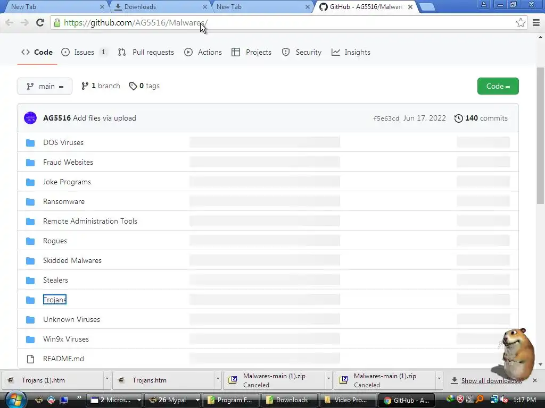Image resolution: width=545 pixels, height=408 pixels.
Task: Open the focused Trojans folder link
Action: click(x=55, y=300)
